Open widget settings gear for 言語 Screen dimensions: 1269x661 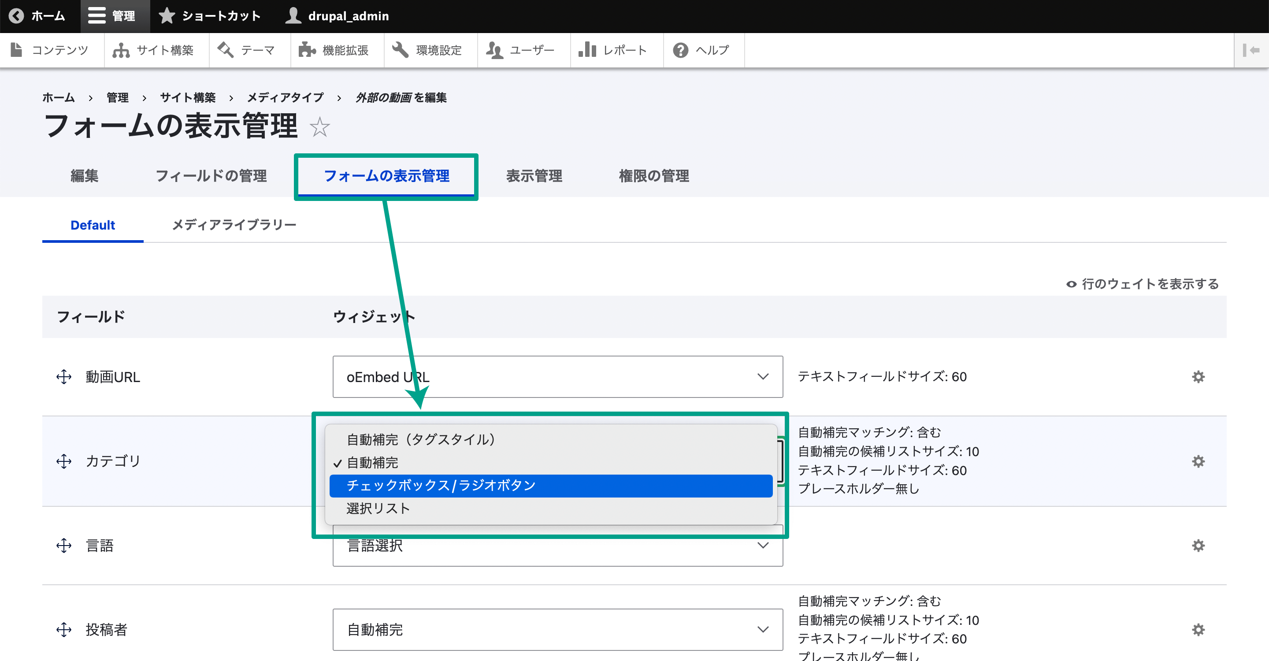pos(1198,545)
